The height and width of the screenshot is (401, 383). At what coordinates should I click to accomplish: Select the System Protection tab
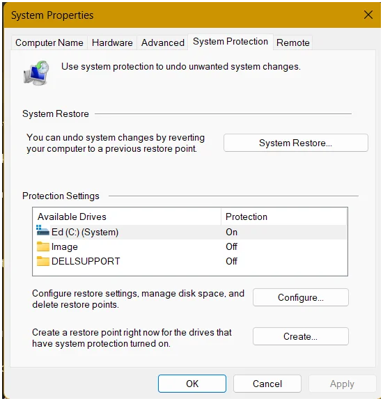pyautogui.click(x=230, y=42)
